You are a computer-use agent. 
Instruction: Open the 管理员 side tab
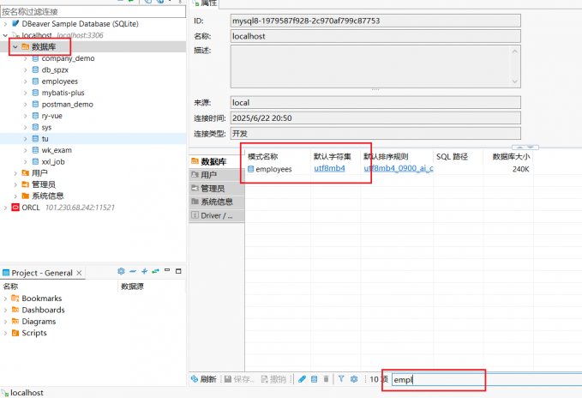(212, 189)
